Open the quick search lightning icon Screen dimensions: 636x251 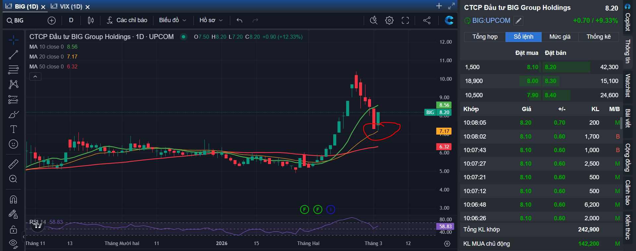tap(374, 21)
